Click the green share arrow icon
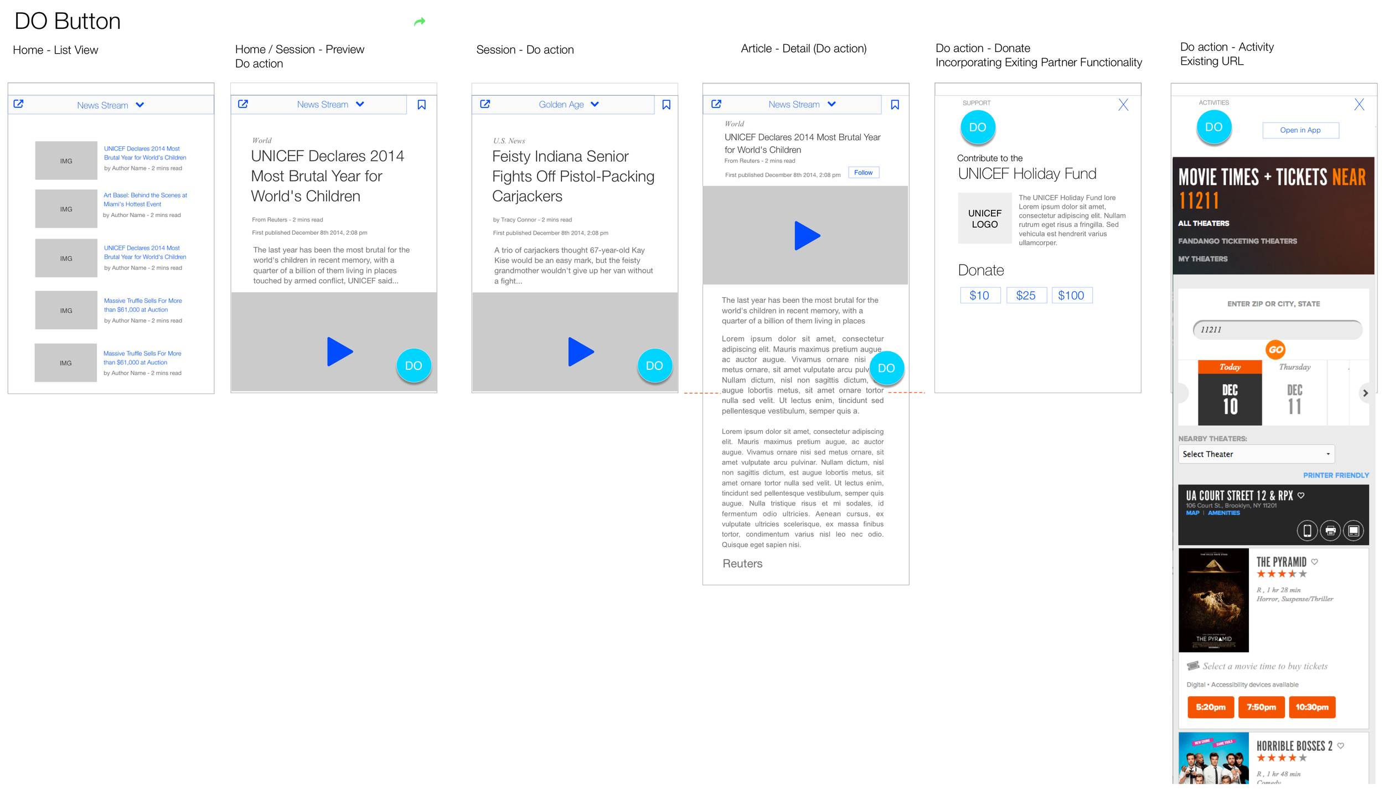1384x790 pixels. (420, 22)
